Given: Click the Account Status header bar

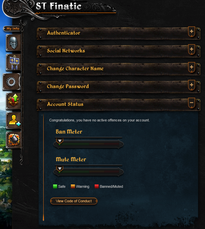Looking at the screenshot, I should click(118, 105).
